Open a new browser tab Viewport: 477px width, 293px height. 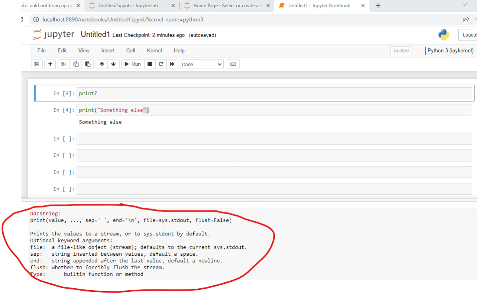(378, 6)
